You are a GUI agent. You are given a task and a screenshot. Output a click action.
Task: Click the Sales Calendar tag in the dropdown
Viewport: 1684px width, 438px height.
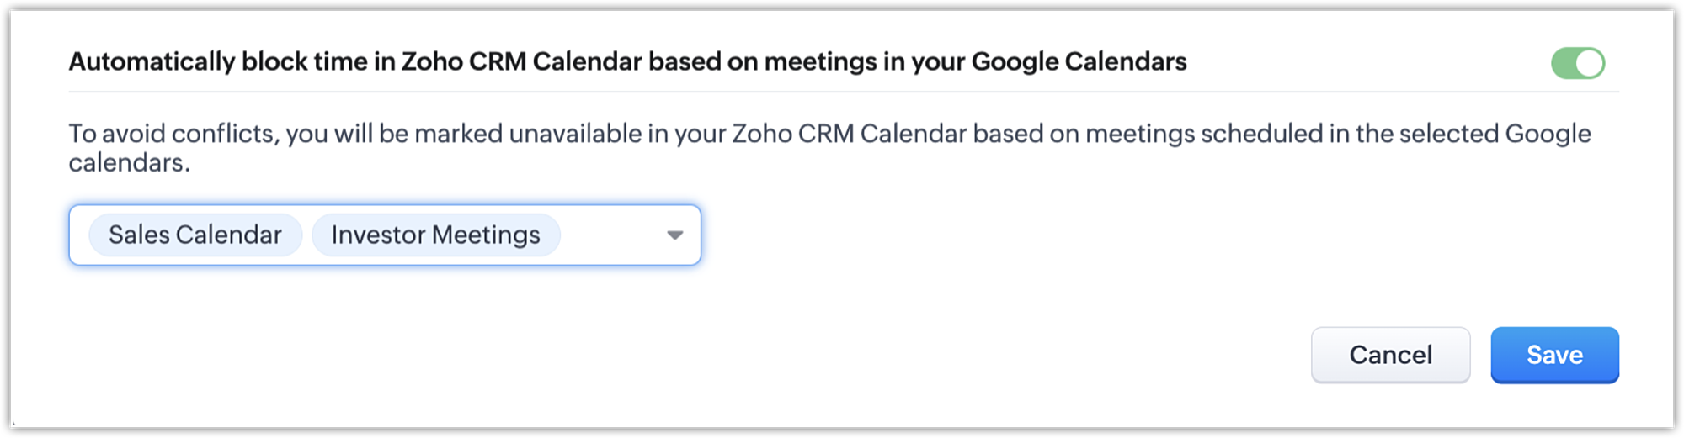[195, 235]
